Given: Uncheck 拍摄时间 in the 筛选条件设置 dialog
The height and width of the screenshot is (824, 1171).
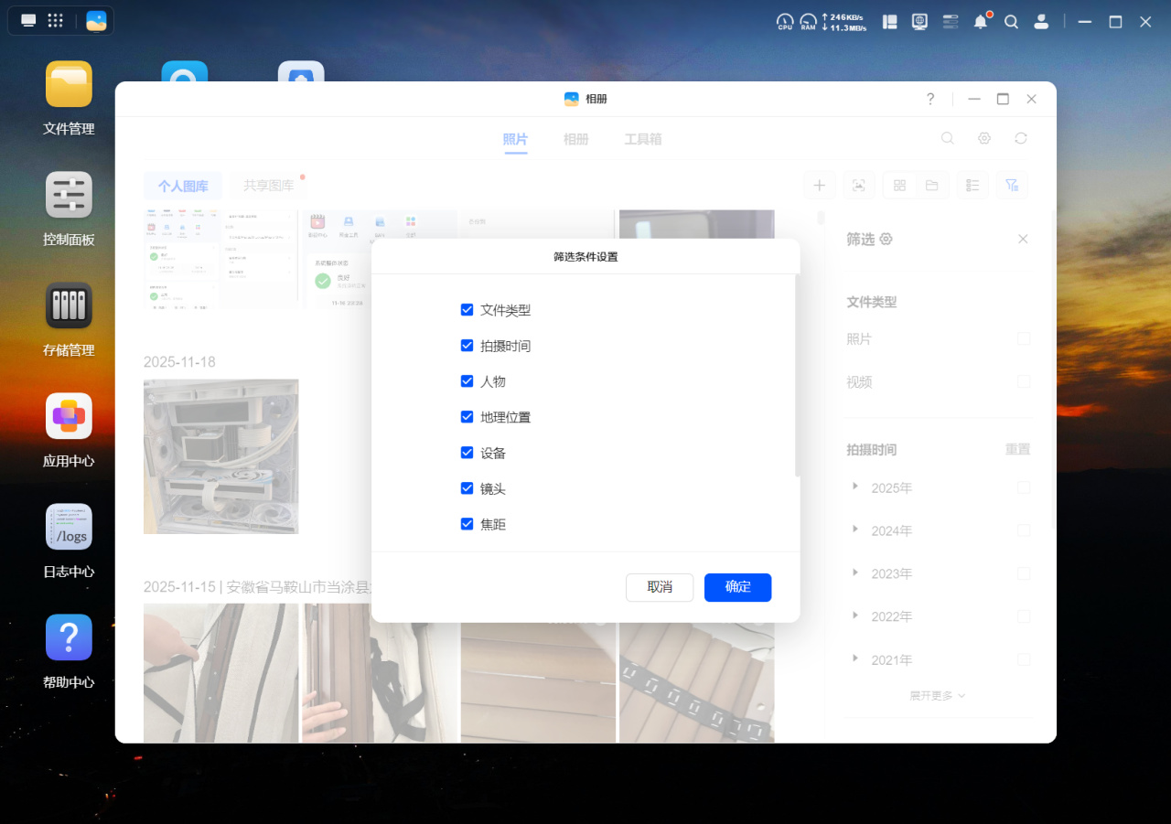Looking at the screenshot, I should 467,346.
